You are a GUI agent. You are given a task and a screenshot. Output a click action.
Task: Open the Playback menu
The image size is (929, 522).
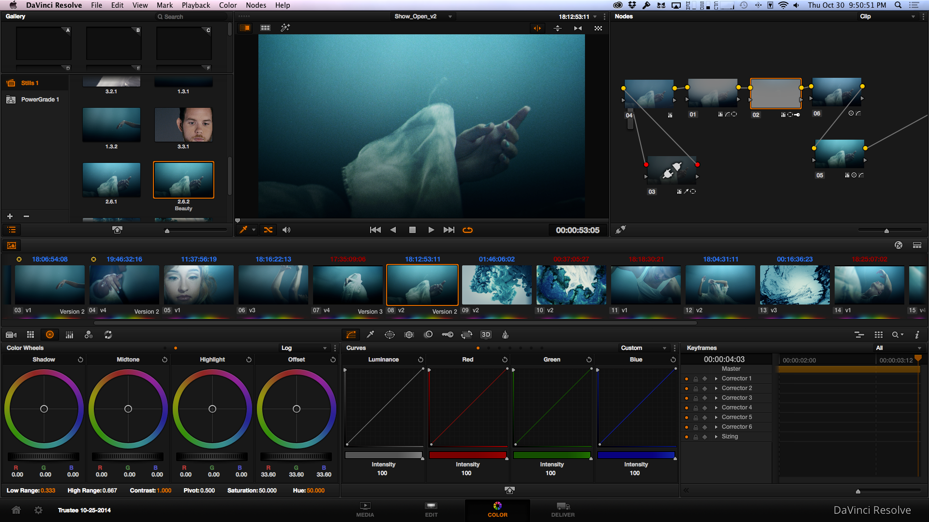click(196, 5)
